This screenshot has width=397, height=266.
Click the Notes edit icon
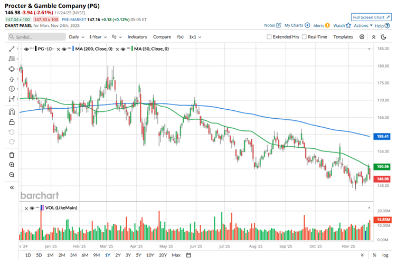(279, 25)
